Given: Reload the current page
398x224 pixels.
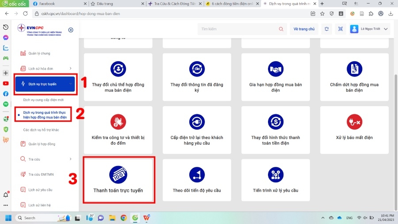Looking at the screenshot, I should [25, 14].
